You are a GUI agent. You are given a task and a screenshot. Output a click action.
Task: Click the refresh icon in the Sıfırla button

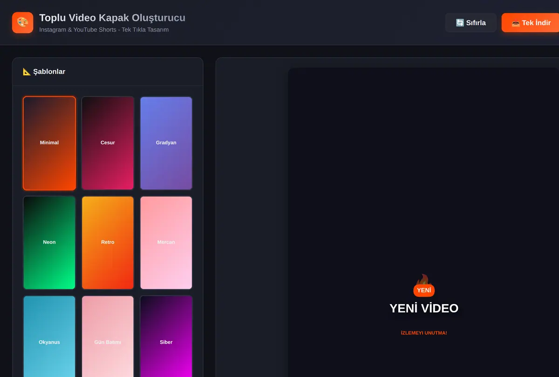[460, 23]
